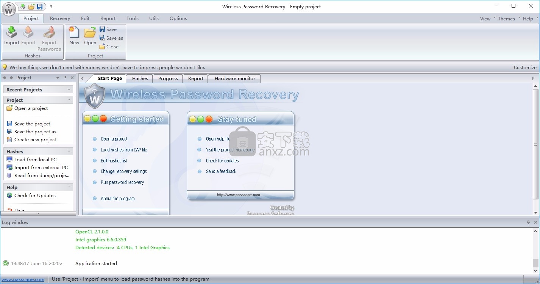Click Save in the Project ribbon group
The image size is (540, 284).
(x=108, y=29)
